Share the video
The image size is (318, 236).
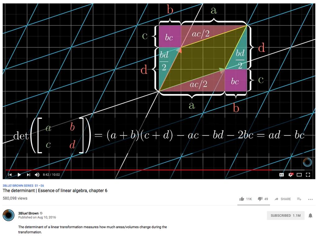point(283,199)
